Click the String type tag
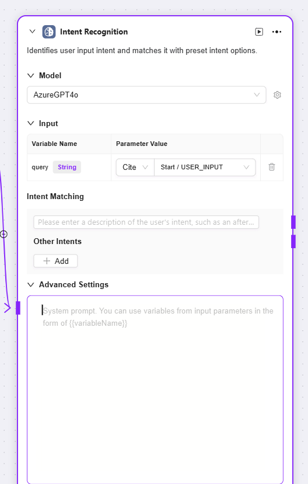Screen dimensions: 308x484 67,167
